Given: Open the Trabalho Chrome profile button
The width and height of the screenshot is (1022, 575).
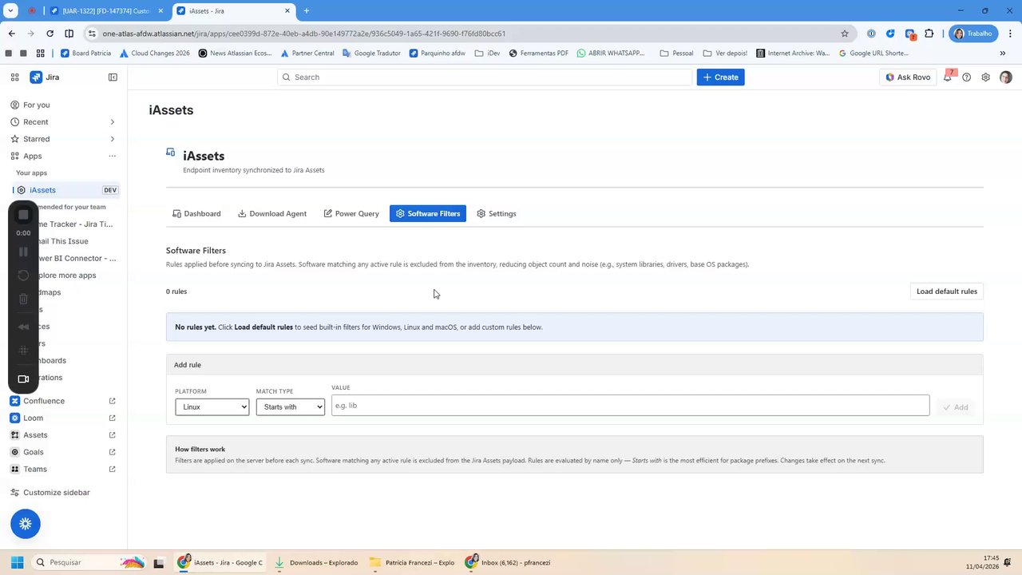Looking at the screenshot, I should pos(973,34).
